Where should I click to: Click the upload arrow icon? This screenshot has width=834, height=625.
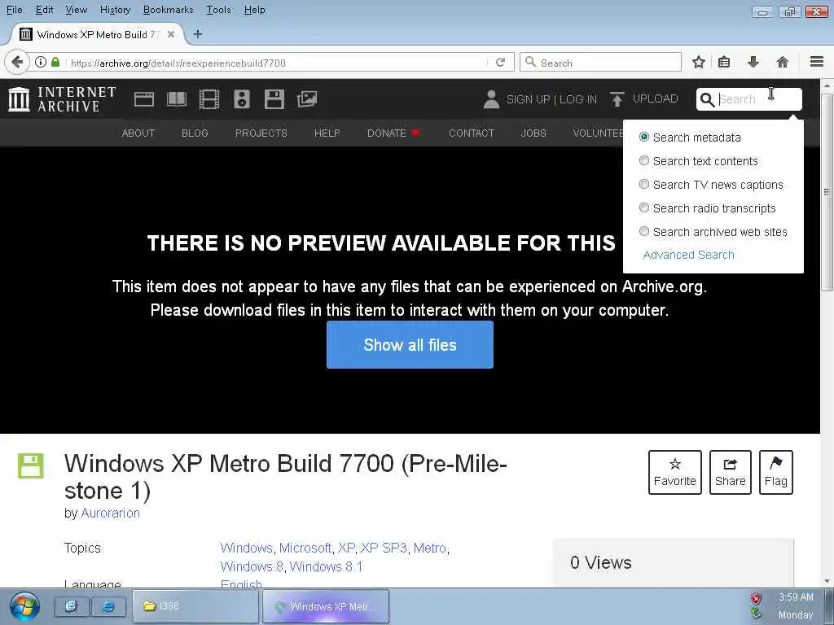(x=617, y=99)
